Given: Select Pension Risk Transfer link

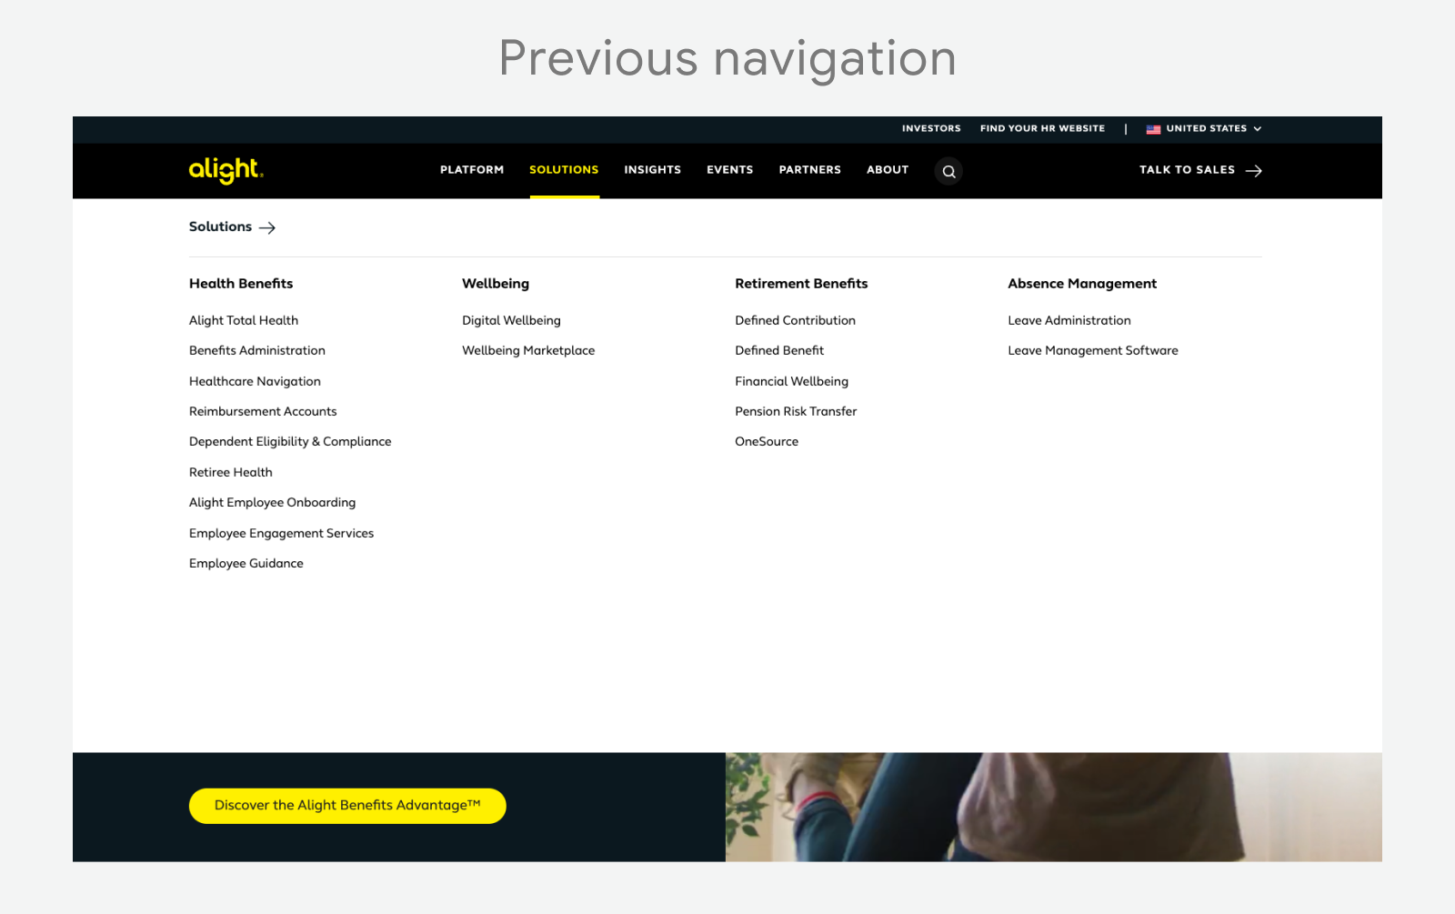Looking at the screenshot, I should coord(796,411).
